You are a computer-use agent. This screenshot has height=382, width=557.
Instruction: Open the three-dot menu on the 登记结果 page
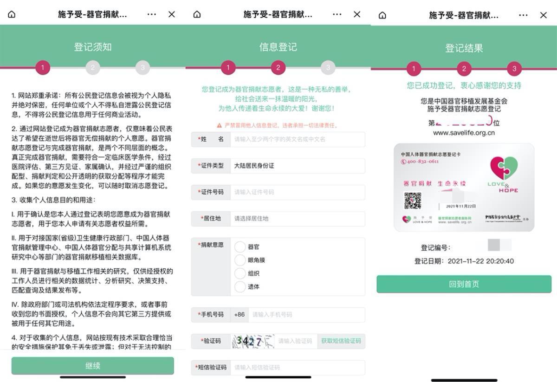pos(523,15)
